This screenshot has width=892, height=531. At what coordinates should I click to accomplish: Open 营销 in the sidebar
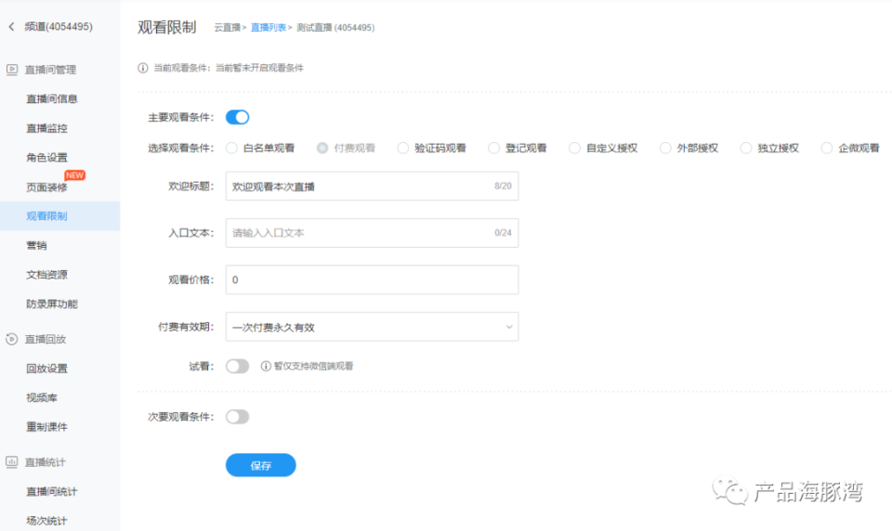(x=36, y=246)
